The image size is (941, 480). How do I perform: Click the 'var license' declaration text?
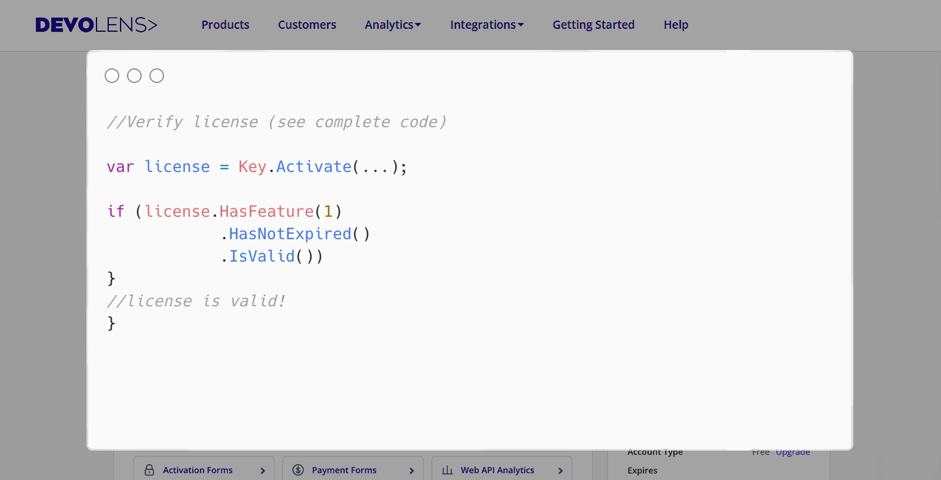point(158,167)
